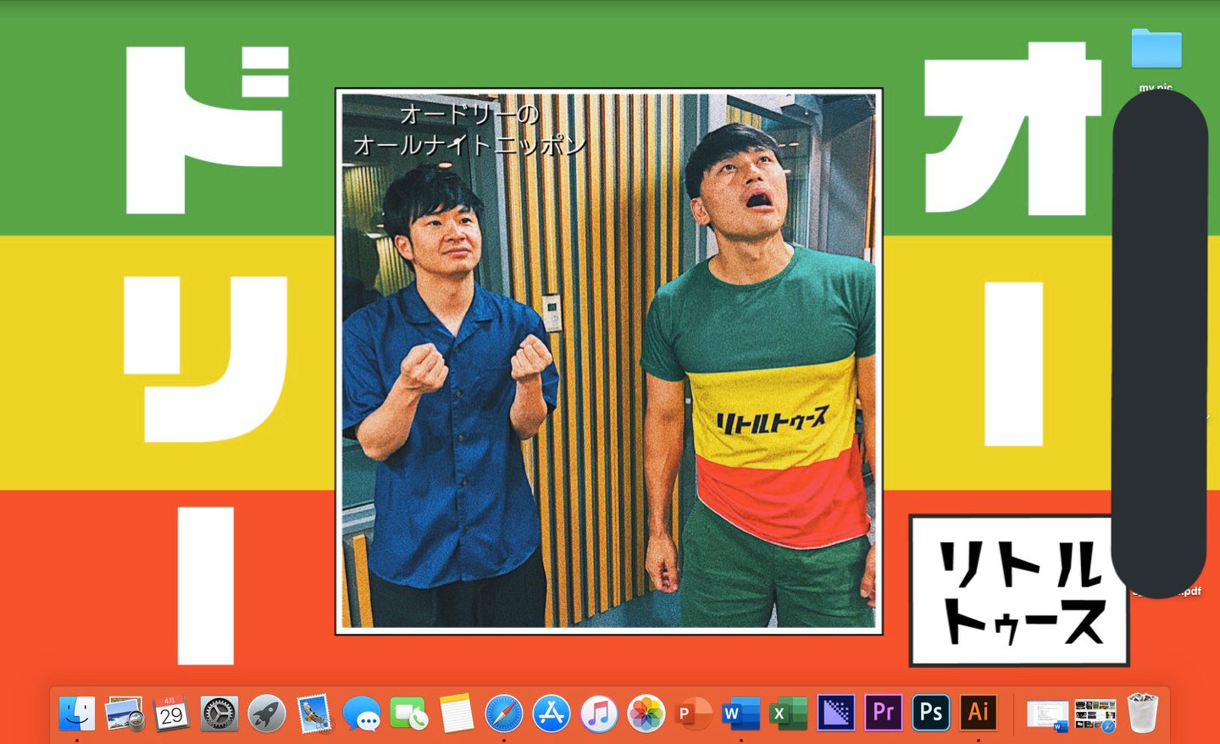Open Launchpad rocket icon
The width and height of the screenshot is (1220, 744).
267,713
